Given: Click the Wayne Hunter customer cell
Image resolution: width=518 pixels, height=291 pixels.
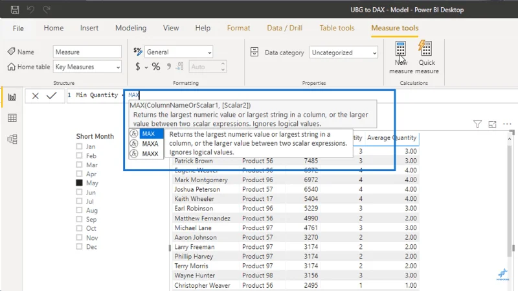Looking at the screenshot, I should (195, 275).
